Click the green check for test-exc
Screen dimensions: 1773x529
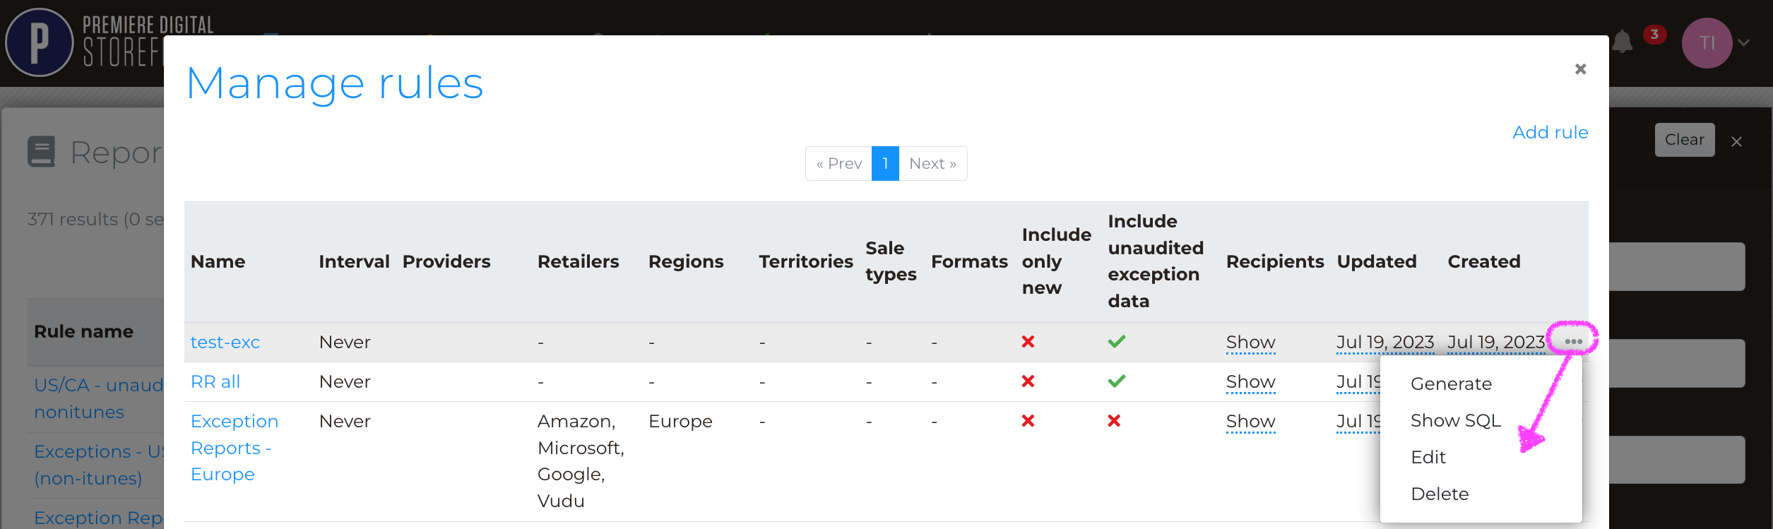click(1117, 342)
